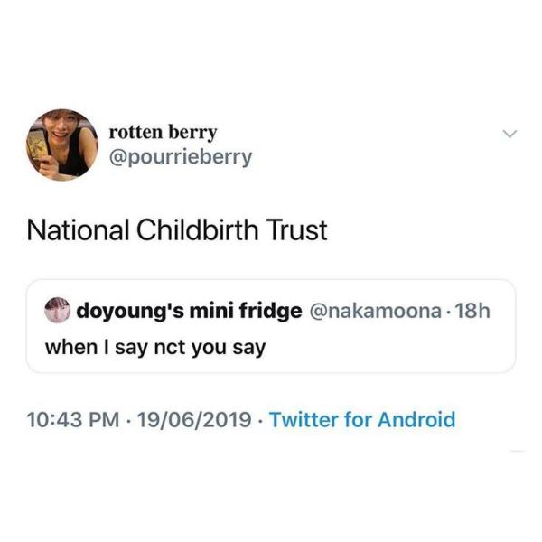Screen dimensions: 542x542
Task: Open the quoted tweet's small avatar
Action: (56, 311)
